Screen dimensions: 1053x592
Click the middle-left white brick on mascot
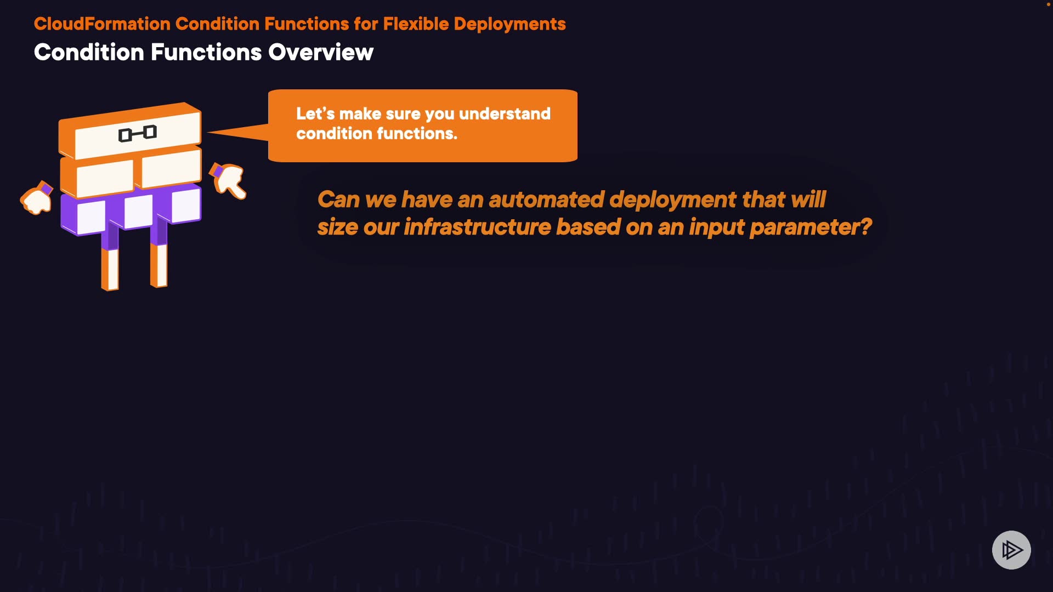point(104,179)
